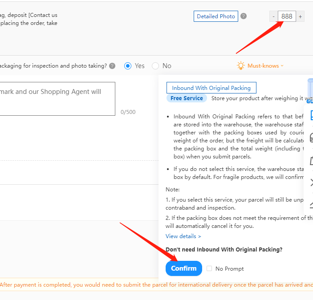Viewport: 313px width, 300px height.
Task: Click the Free Service badge
Action: pyautogui.click(x=187, y=98)
